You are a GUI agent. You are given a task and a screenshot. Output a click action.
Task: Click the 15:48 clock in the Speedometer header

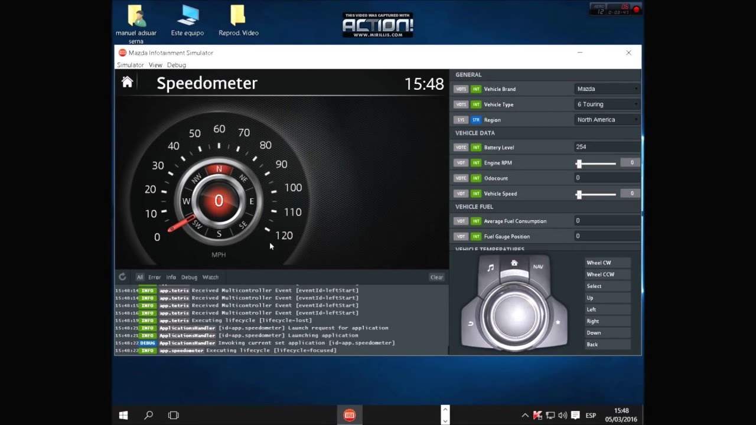pyautogui.click(x=424, y=84)
